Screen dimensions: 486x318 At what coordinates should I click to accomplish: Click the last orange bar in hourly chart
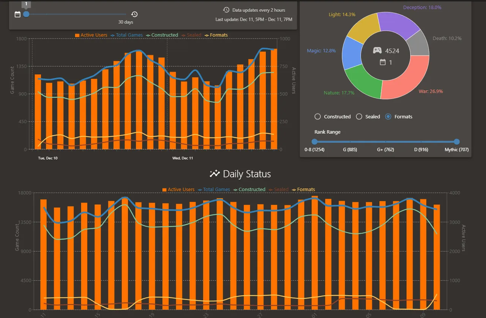point(274,99)
